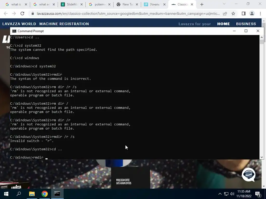Click the 'C:\Windows\System32>rmdir /r /s' line

pyautogui.click(x=42, y=137)
